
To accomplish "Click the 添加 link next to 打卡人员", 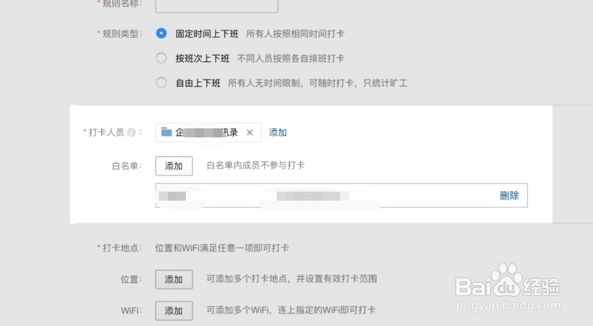I will [278, 133].
